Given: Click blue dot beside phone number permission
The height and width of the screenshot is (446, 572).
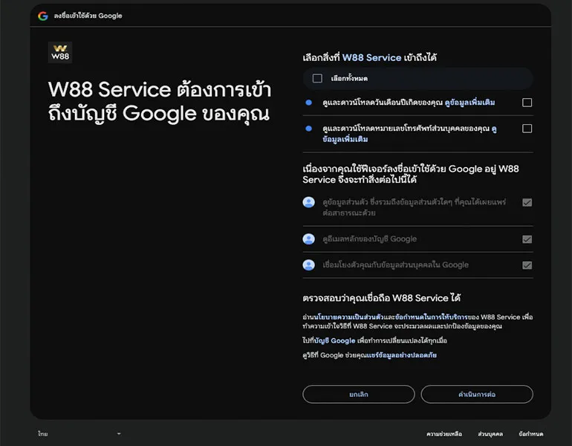Looking at the screenshot, I should click(x=308, y=129).
